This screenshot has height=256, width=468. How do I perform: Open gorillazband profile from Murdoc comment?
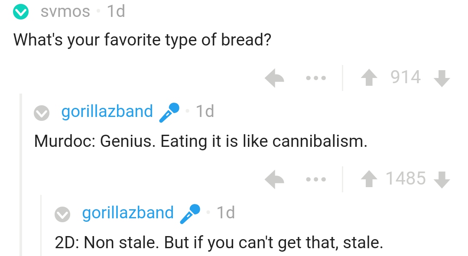point(107,112)
